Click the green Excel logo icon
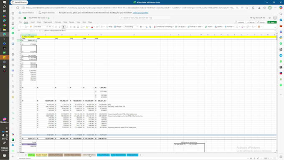284x160 pixels. click(25, 18)
